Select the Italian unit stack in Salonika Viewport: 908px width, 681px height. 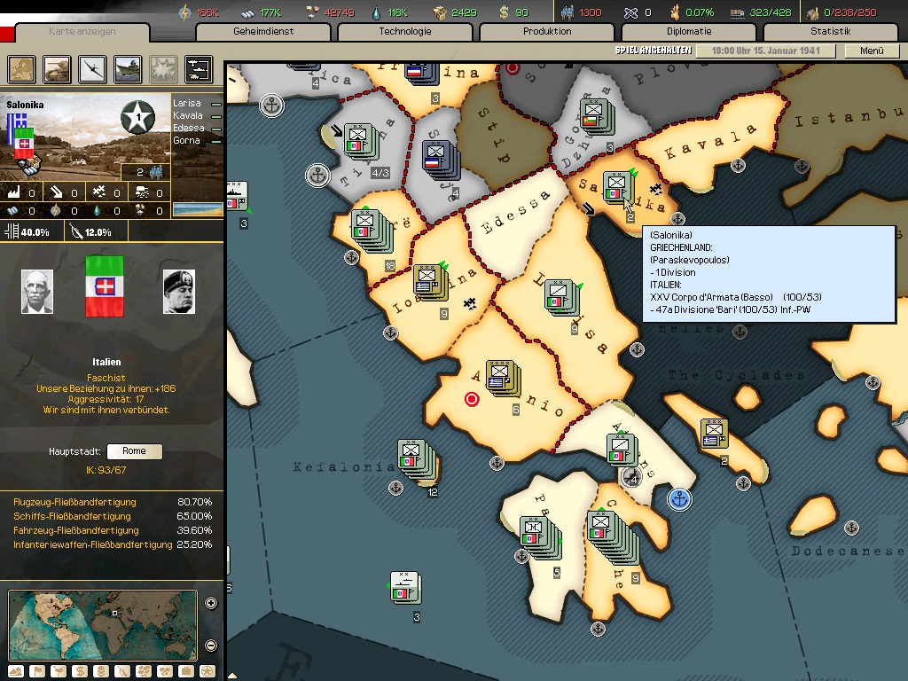(x=617, y=187)
